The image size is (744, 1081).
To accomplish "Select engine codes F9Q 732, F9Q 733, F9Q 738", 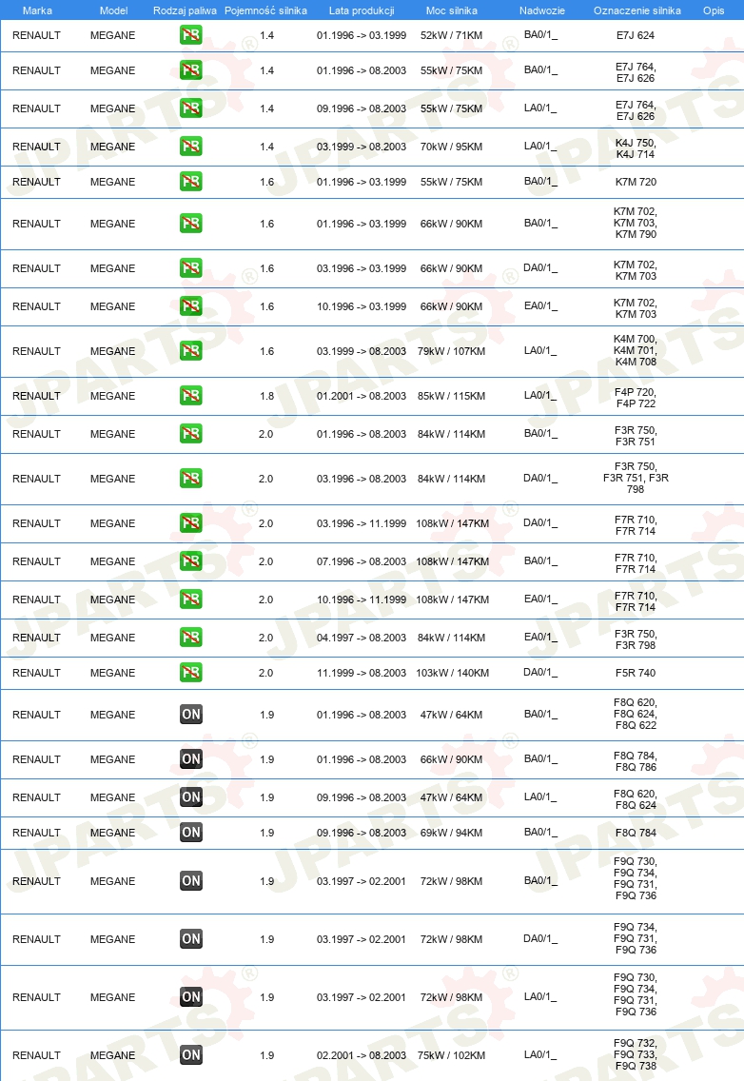I will point(636,1054).
